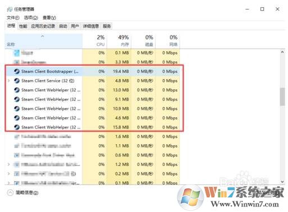Open the 查看(V) menu

pos(49,17)
